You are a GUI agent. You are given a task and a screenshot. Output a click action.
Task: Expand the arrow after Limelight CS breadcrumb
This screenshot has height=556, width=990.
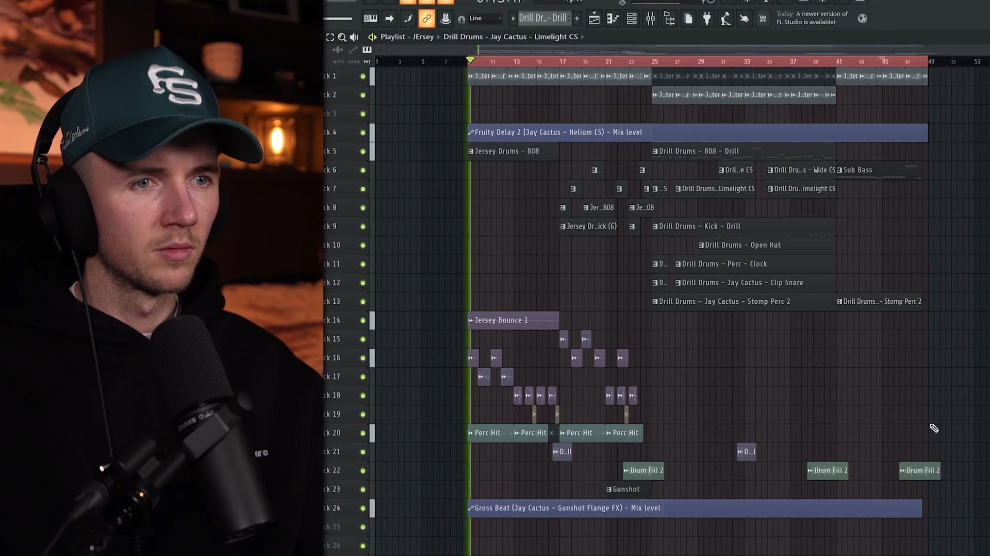click(x=583, y=37)
